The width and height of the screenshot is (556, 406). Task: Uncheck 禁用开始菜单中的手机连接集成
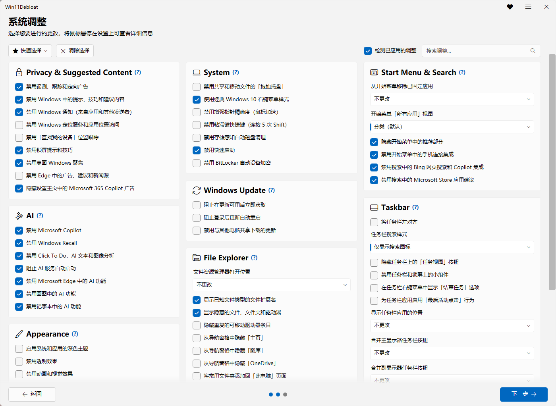(x=374, y=155)
